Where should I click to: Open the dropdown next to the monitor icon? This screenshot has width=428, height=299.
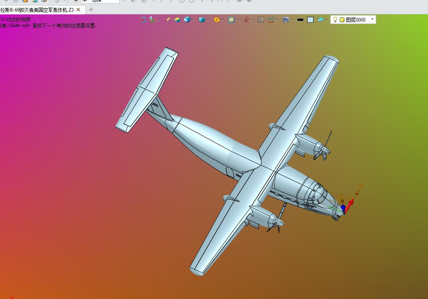pyautogui.click(x=292, y=20)
